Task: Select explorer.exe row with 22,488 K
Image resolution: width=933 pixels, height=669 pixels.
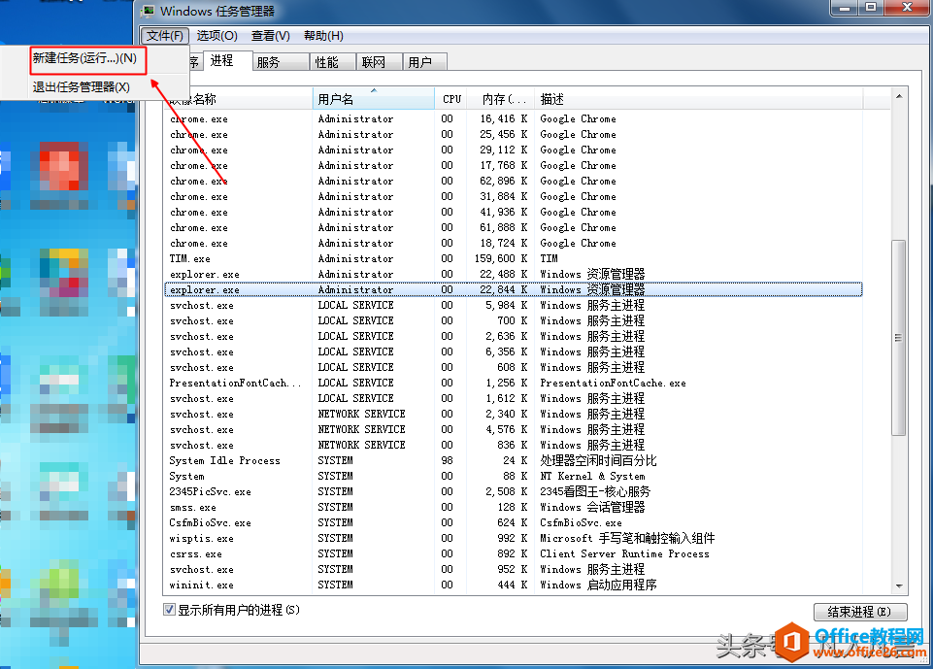Action: (513, 275)
